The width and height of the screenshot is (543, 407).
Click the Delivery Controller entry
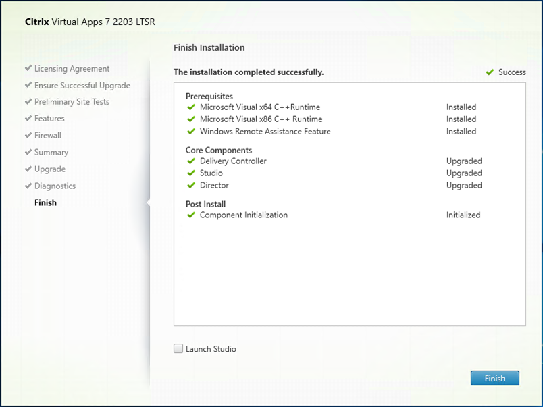(233, 161)
